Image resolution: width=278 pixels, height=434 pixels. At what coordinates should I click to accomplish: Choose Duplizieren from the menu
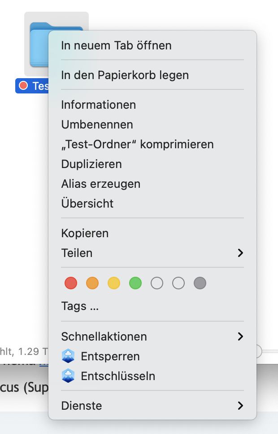91,164
